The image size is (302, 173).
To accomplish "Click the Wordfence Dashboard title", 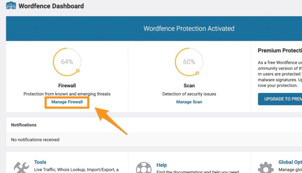I will 51,6.
